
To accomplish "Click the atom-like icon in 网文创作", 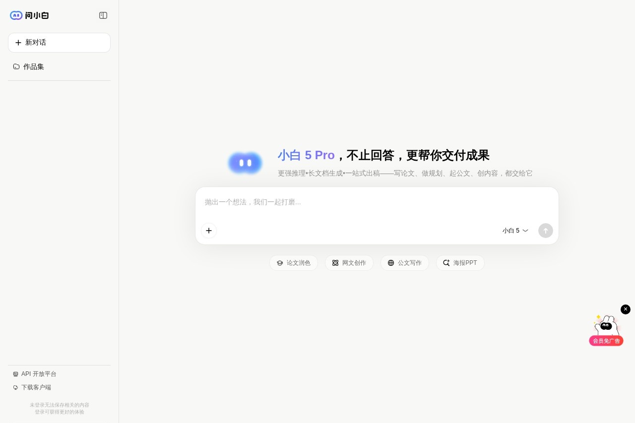I will point(335,263).
